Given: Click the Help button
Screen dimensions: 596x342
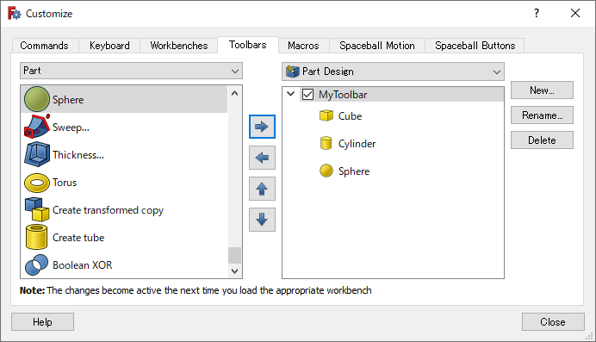Looking at the screenshot, I should click(42, 322).
